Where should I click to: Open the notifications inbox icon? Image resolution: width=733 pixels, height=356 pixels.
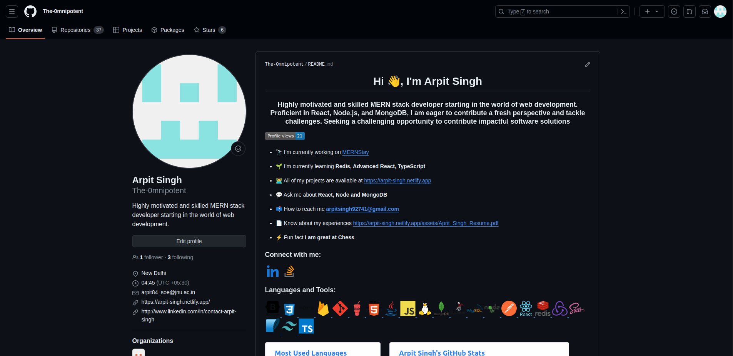point(705,12)
